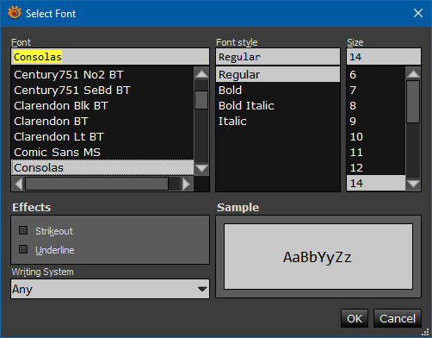Click the Size input field
The height and width of the screenshot is (338, 432).
(x=384, y=57)
